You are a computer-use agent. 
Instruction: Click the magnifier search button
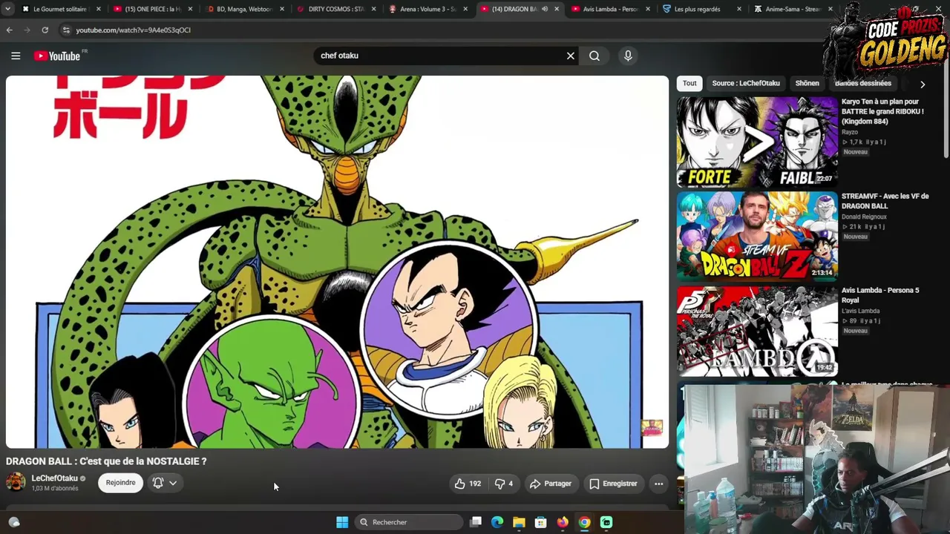tap(594, 56)
